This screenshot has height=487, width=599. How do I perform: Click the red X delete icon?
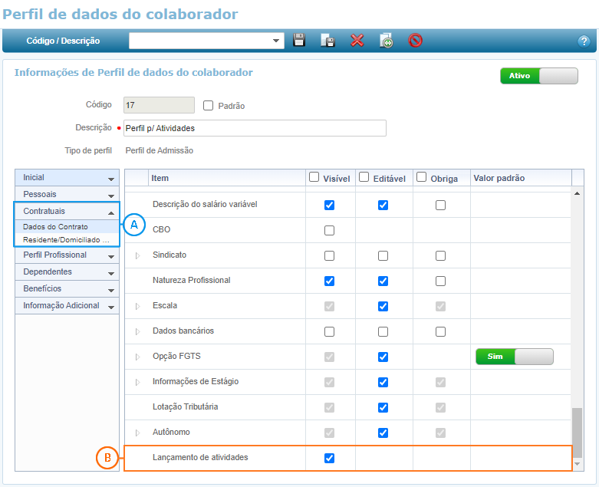357,41
